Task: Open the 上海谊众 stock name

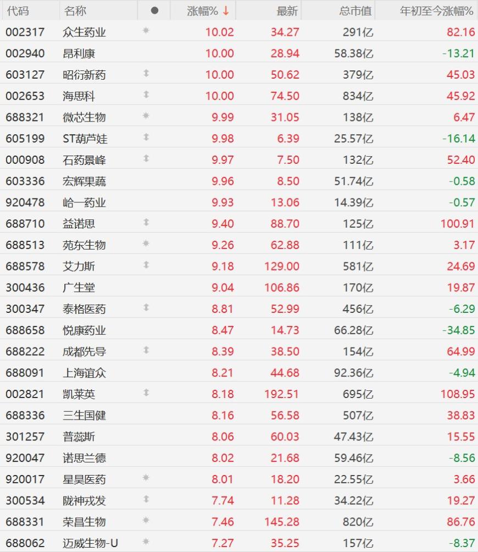Action: tap(84, 373)
